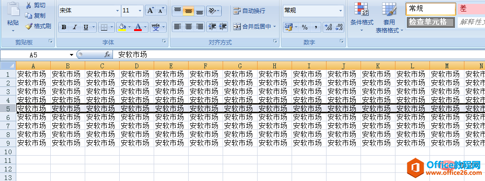The width and height of the screenshot is (485, 181).
Task: Expand the font size list showing 11
Action: (x=140, y=11)
